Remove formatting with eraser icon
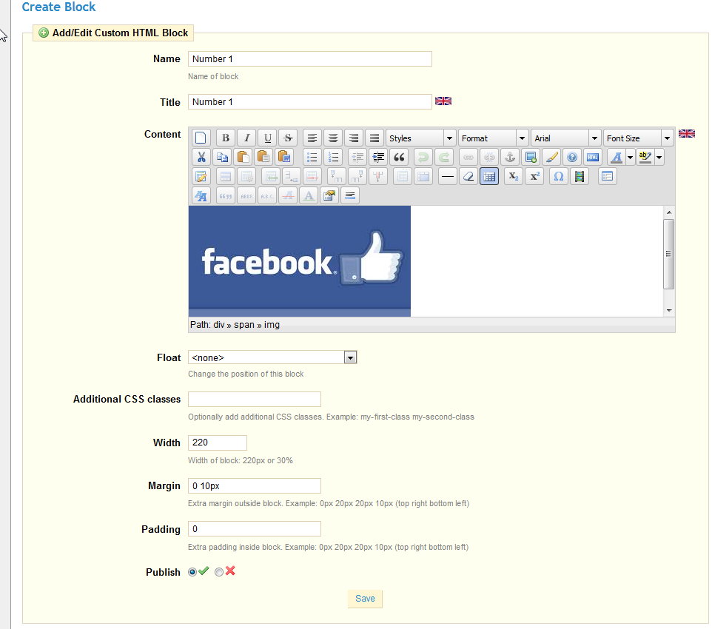 pos(468,176)
